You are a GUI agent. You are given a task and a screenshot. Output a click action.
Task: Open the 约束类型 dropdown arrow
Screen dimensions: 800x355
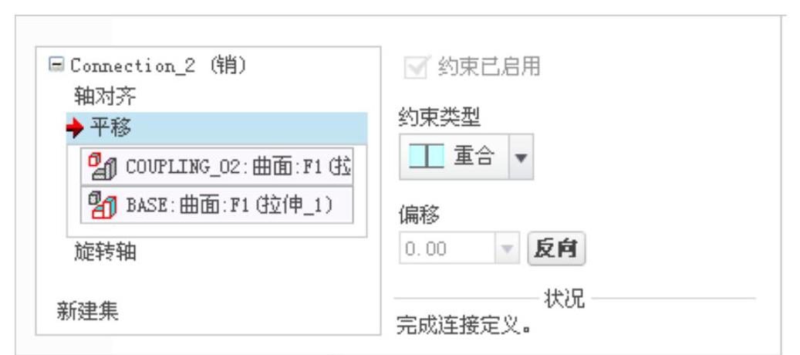pyautogui.click(x=521, y=157)
